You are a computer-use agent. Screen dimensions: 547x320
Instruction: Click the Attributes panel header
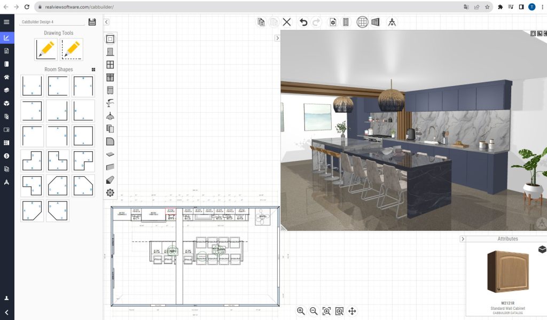[x=507, y=239]
